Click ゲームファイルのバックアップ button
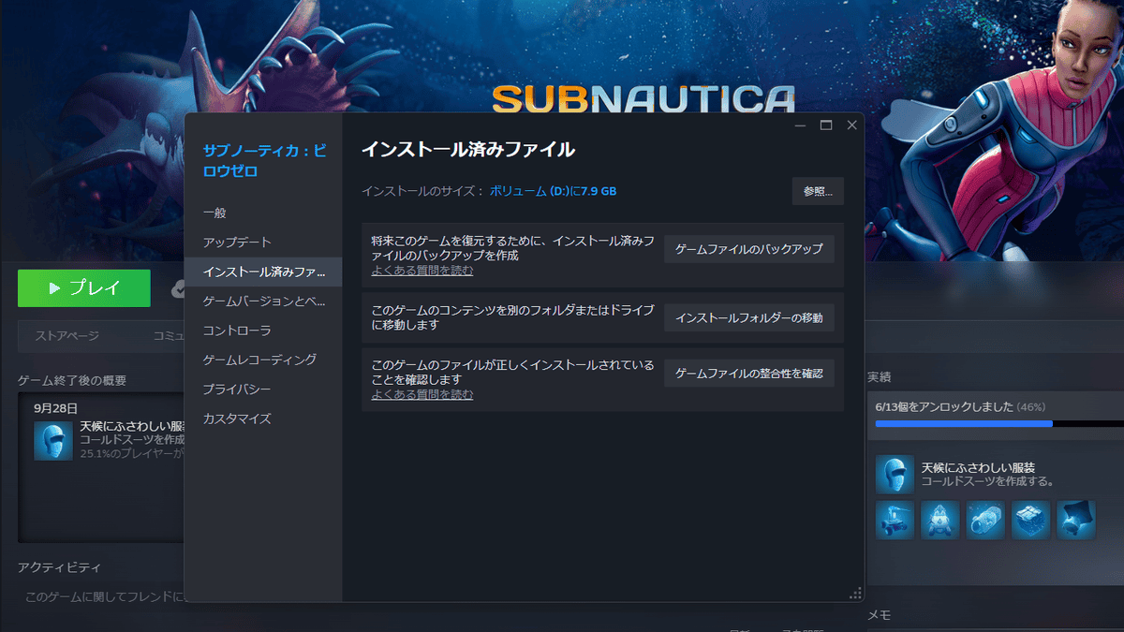This screenshot has height=632, width=1124. (x=749, y=249)
